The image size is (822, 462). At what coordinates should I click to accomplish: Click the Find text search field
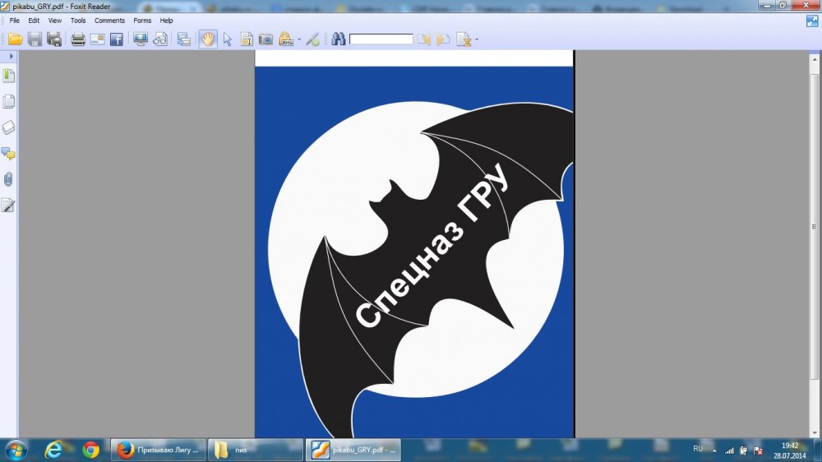click(x=381, y=39)
